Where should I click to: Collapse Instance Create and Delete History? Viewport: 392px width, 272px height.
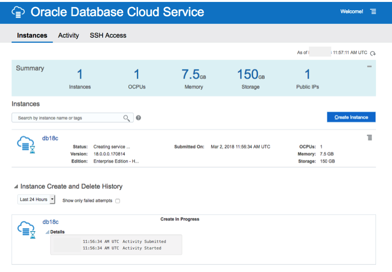(16, 186)
